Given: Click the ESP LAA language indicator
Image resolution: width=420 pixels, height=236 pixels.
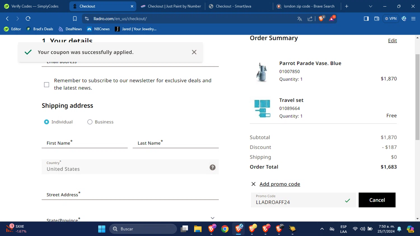Looking at the screenshot, I should point(344,229).
